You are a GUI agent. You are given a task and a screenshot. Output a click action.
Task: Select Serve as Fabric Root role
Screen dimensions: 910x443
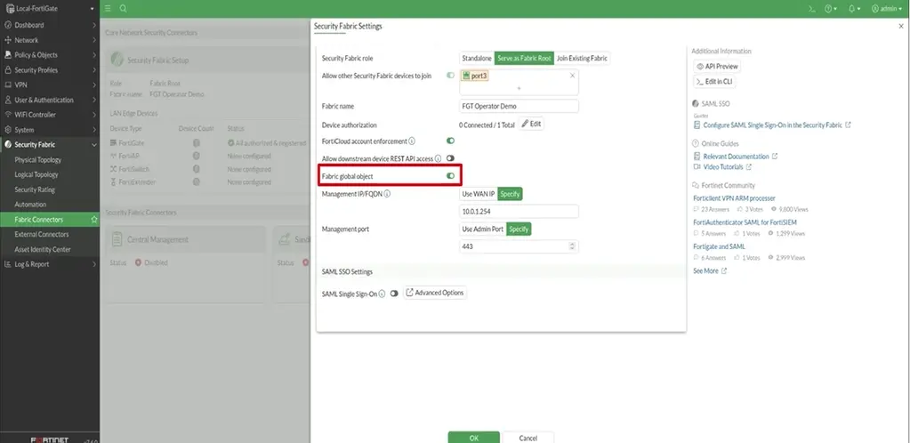524,58
